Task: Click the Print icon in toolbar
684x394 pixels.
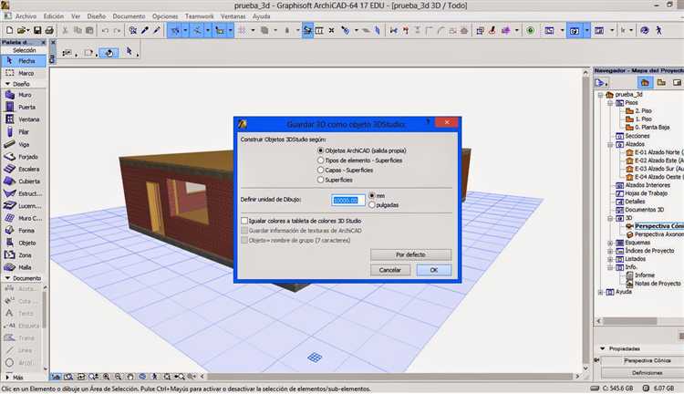Action: click(49, 30)
